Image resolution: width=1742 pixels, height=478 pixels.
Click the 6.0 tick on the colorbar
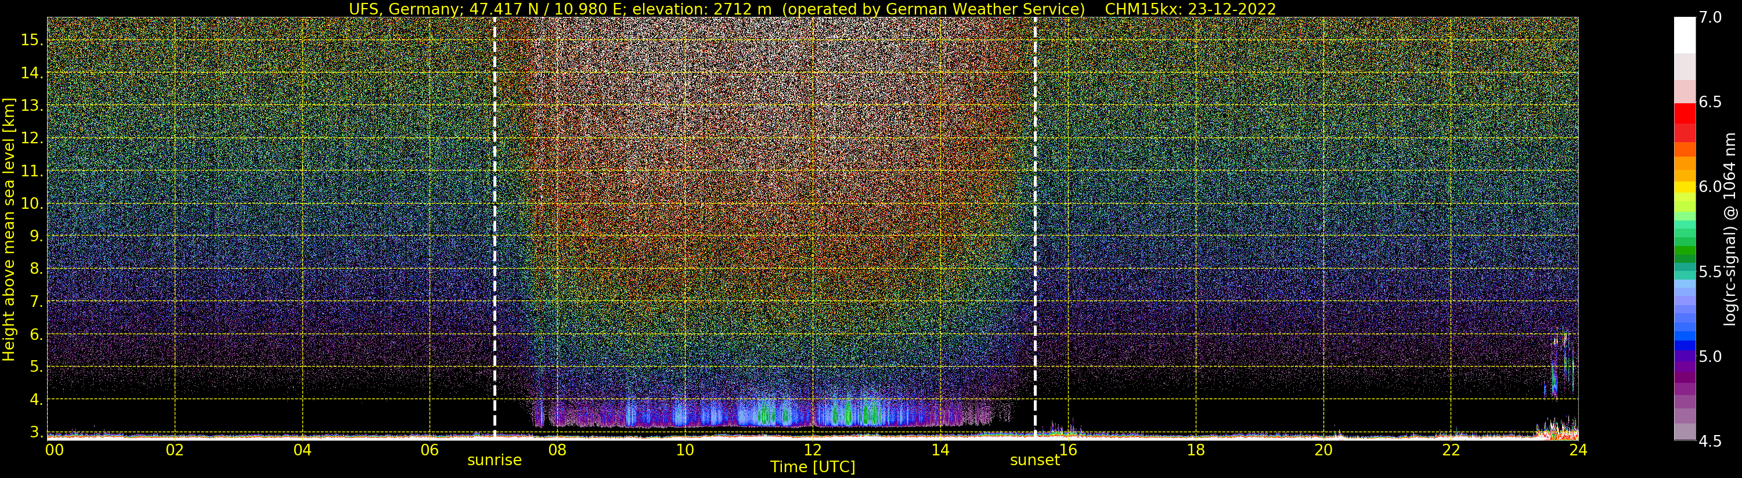[1710, 187]
